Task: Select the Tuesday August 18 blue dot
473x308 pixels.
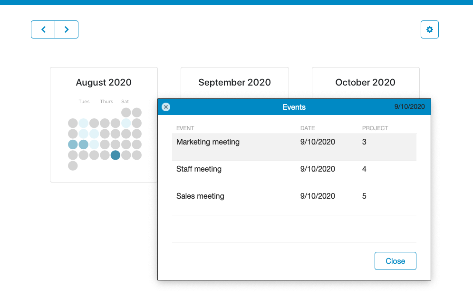Action: point(84,144)
